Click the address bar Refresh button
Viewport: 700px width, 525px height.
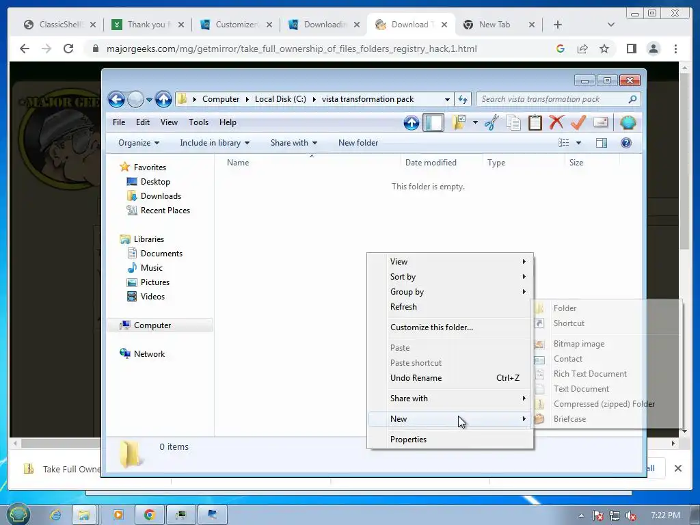[463, 99]
